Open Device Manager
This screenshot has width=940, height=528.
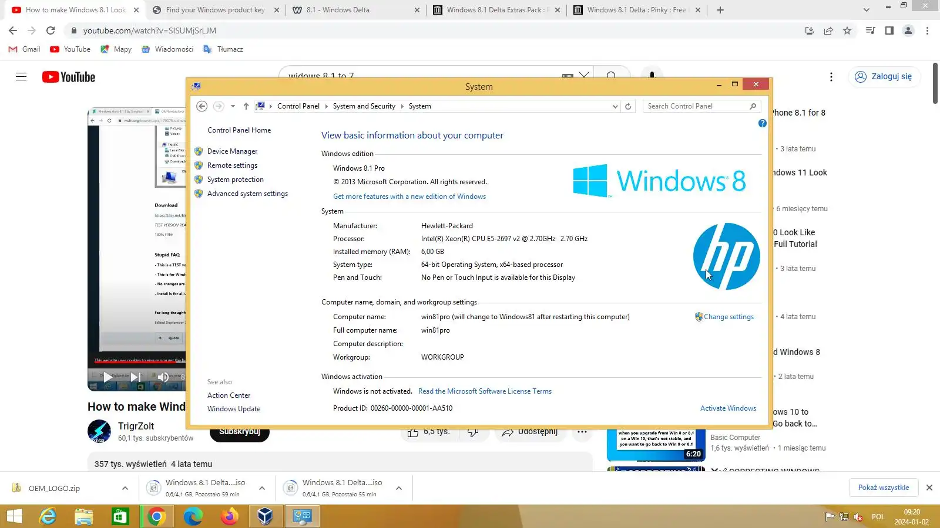232,151
